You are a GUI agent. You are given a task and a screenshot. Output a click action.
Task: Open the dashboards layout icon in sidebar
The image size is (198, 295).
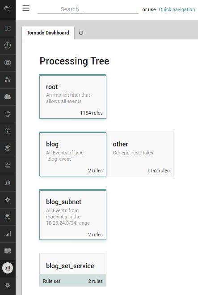tap(8, 28)
